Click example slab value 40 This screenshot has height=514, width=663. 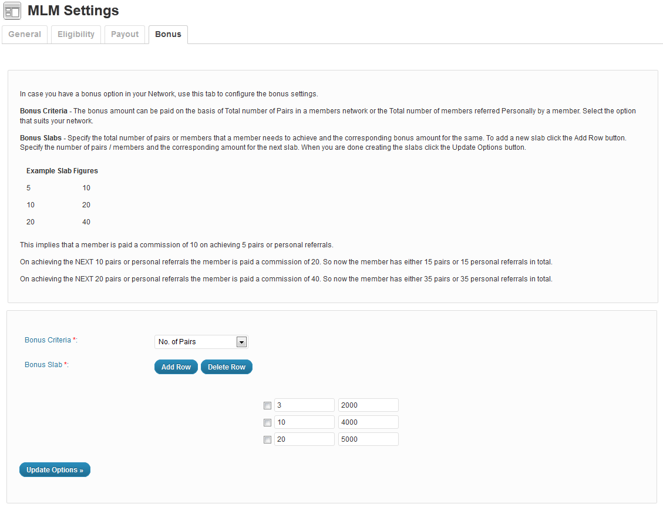(x=86, y=221)
